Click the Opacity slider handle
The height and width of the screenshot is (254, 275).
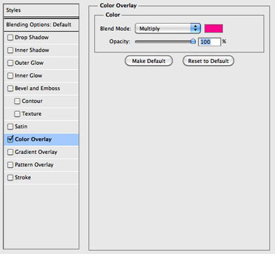click(x=193, y=41)
